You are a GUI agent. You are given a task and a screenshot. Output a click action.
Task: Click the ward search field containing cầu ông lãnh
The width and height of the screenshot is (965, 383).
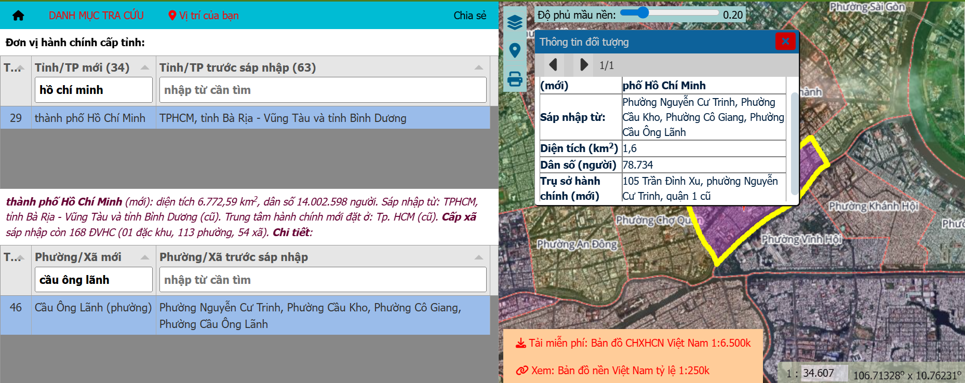pyautogui.click(x=93, y=280)
